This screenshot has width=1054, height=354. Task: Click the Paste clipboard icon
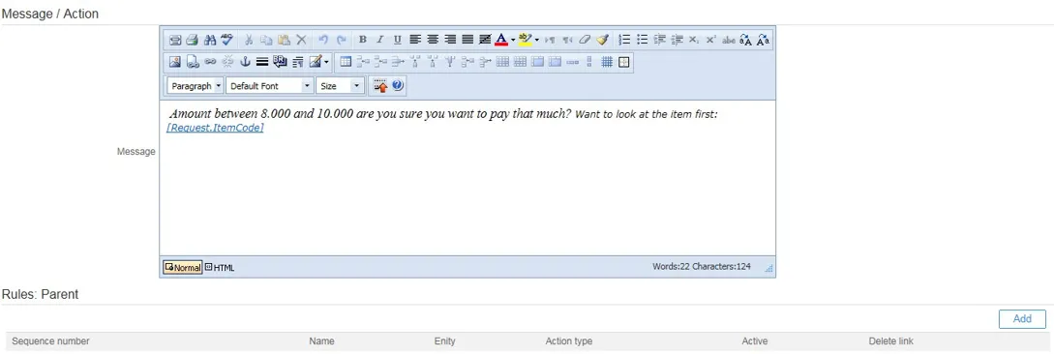pyautogui.click(x=284, y=40)
